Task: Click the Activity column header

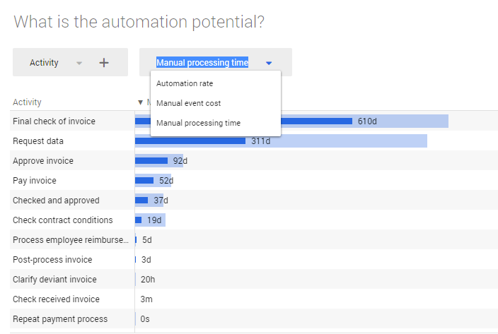Action: click(x=28, y=102)
